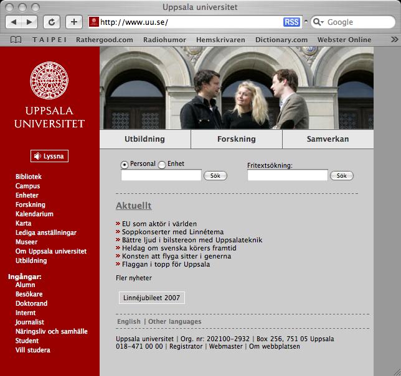The width and height of the screenshot is (401, 376).
Task: Open Forskning in the red sidebar
Action: [x=30, y=204]
